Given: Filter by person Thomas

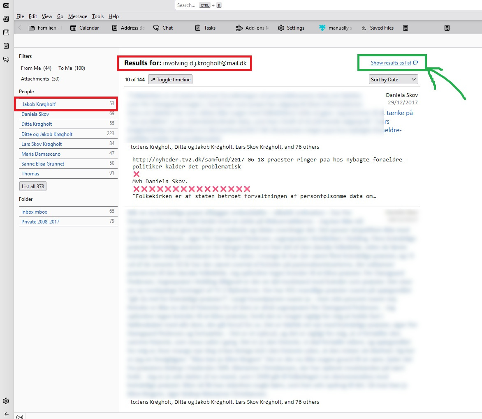Looking at the screenshot, I should 68,173.
